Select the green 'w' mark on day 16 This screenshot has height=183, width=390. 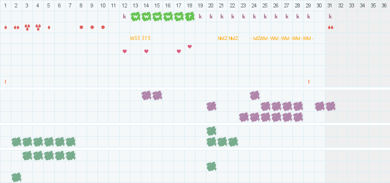click(168, 17)
